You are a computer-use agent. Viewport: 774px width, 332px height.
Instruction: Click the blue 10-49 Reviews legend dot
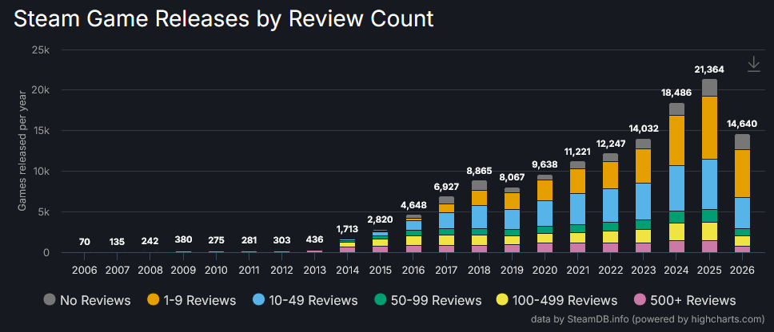259,299
